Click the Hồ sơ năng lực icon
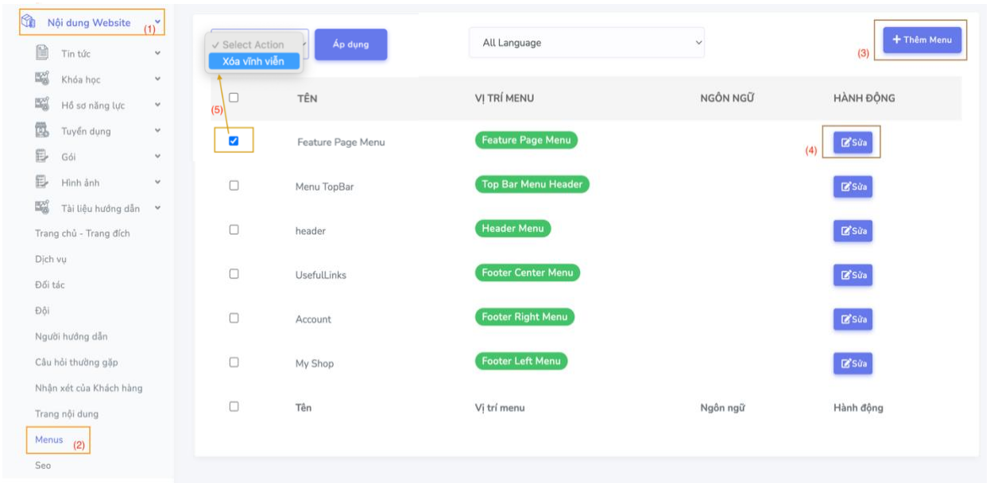 click(43, 105)
